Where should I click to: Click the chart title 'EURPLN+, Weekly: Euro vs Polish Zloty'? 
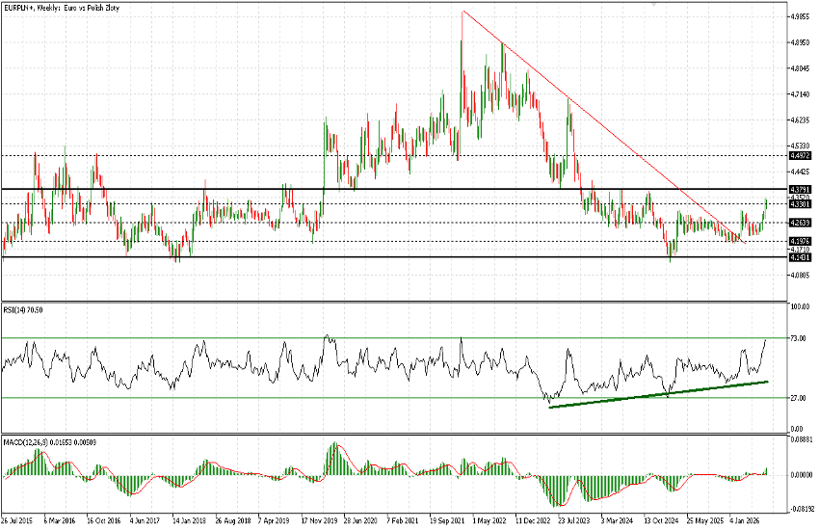tap(61, 9)
